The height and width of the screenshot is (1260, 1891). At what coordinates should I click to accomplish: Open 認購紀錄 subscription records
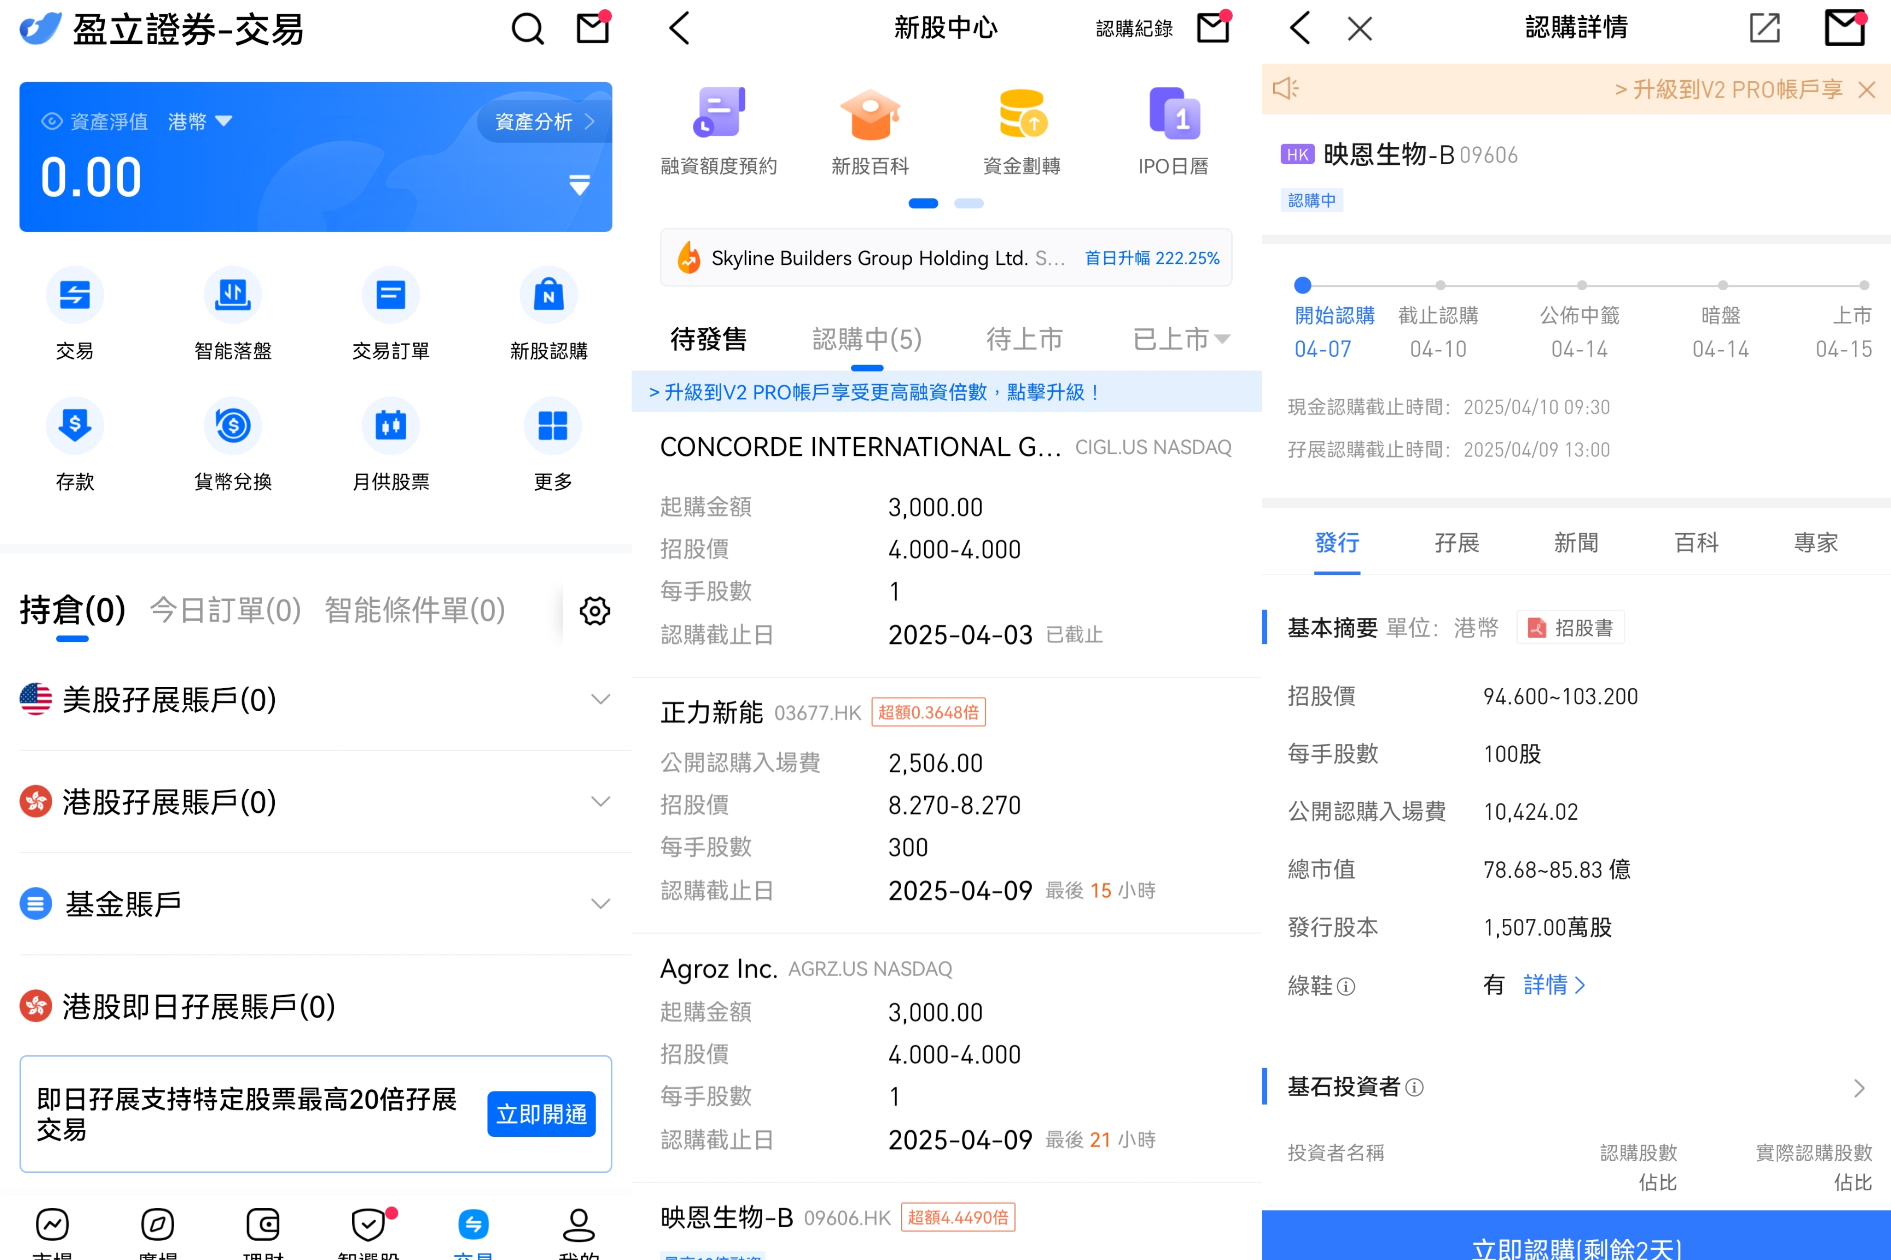(x=1134, y=28)
